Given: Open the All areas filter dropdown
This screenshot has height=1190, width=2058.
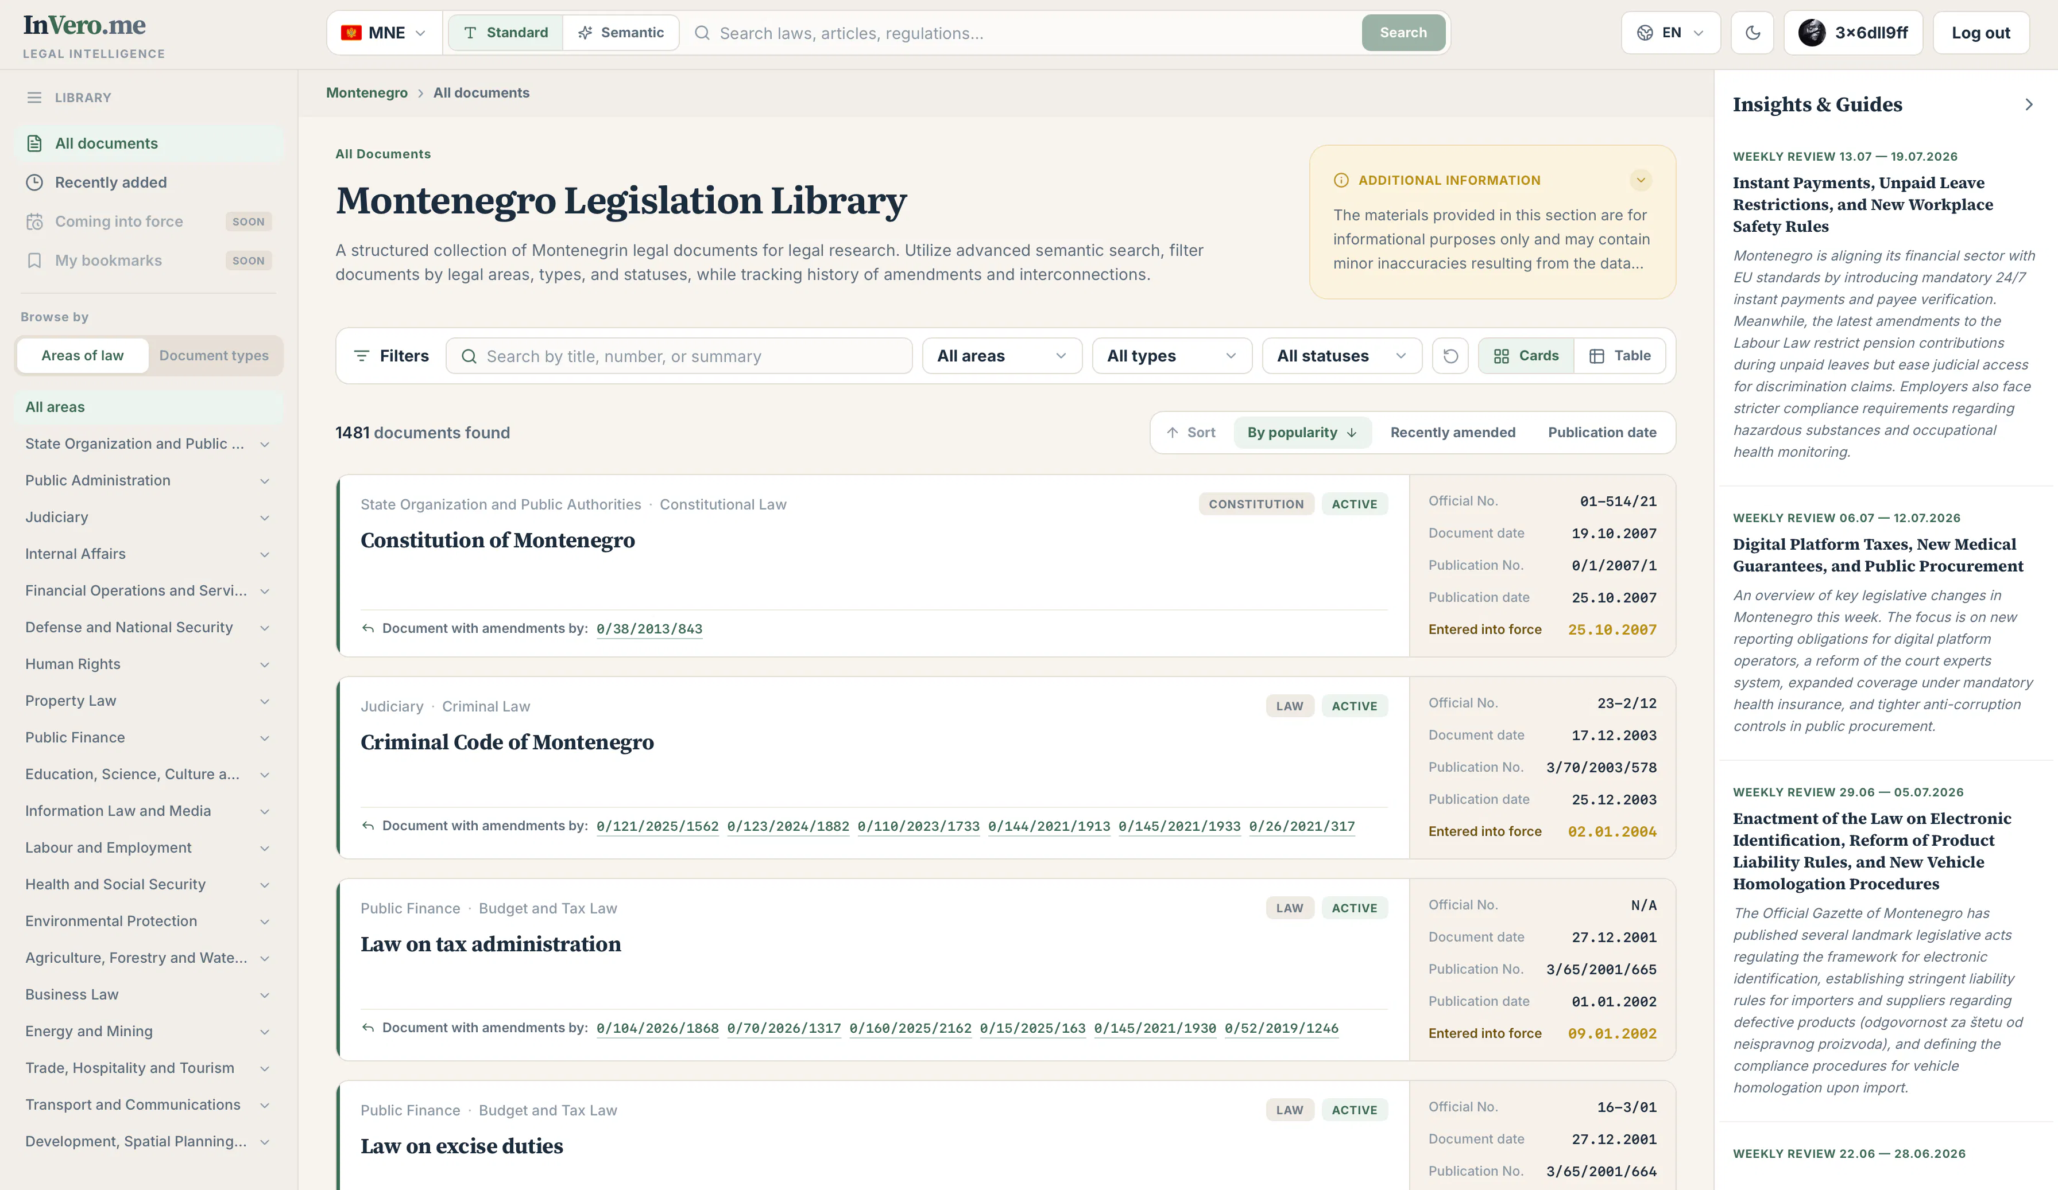Looking at the screenshot, I should 1002,356.
